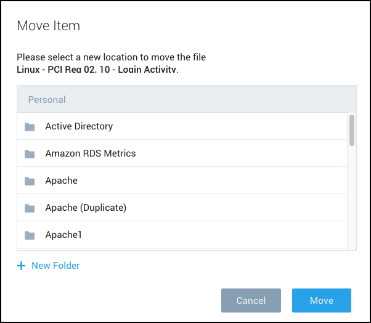The width and height of the screenshot is (371, 323).
Task: Choose Amazon RDS Metrics as destination
Action: click(90, 153)
